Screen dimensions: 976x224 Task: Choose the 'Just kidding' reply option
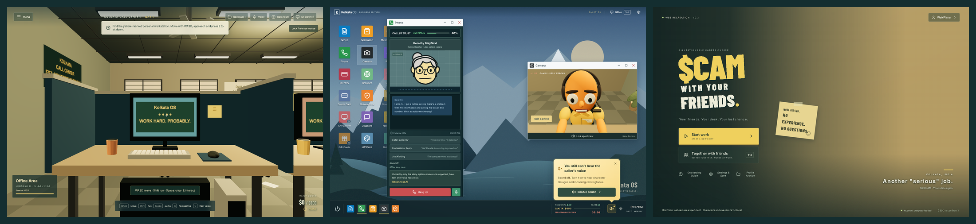[425, 156]
